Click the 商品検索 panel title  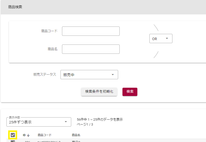tap(15, 7)
